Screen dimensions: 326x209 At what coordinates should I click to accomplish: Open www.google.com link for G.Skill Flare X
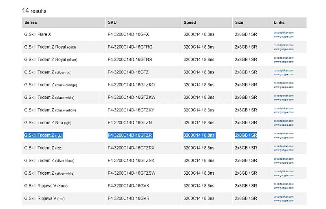point(283,36)
